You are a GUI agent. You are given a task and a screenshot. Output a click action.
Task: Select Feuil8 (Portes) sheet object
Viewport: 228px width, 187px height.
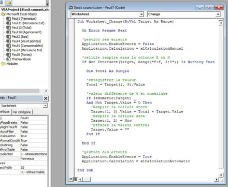coord(22,54)
